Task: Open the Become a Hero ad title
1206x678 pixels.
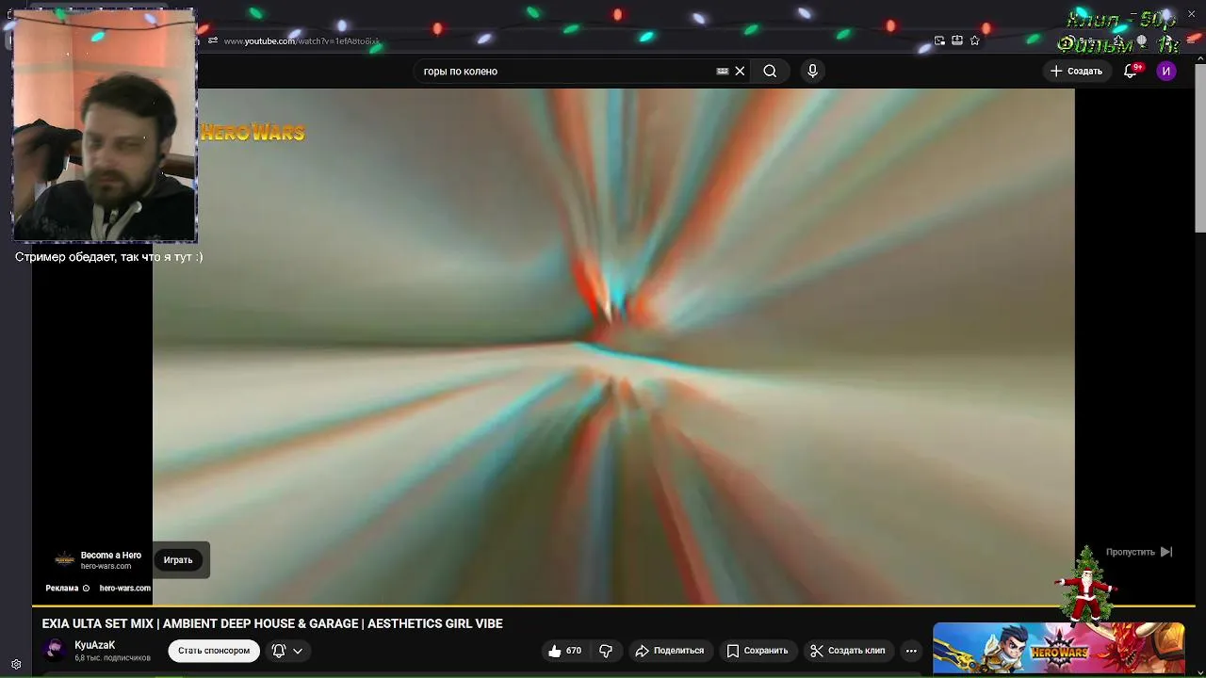Action: coord(111,555)
